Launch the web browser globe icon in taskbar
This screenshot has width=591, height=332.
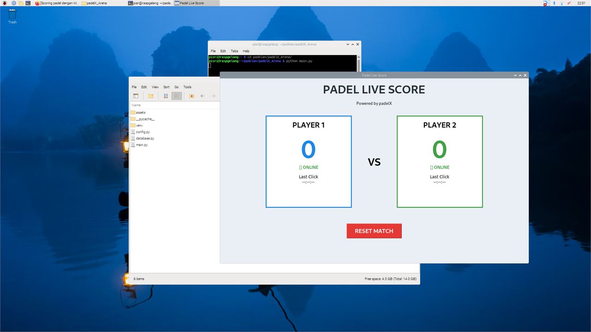[x=13, y=3]
